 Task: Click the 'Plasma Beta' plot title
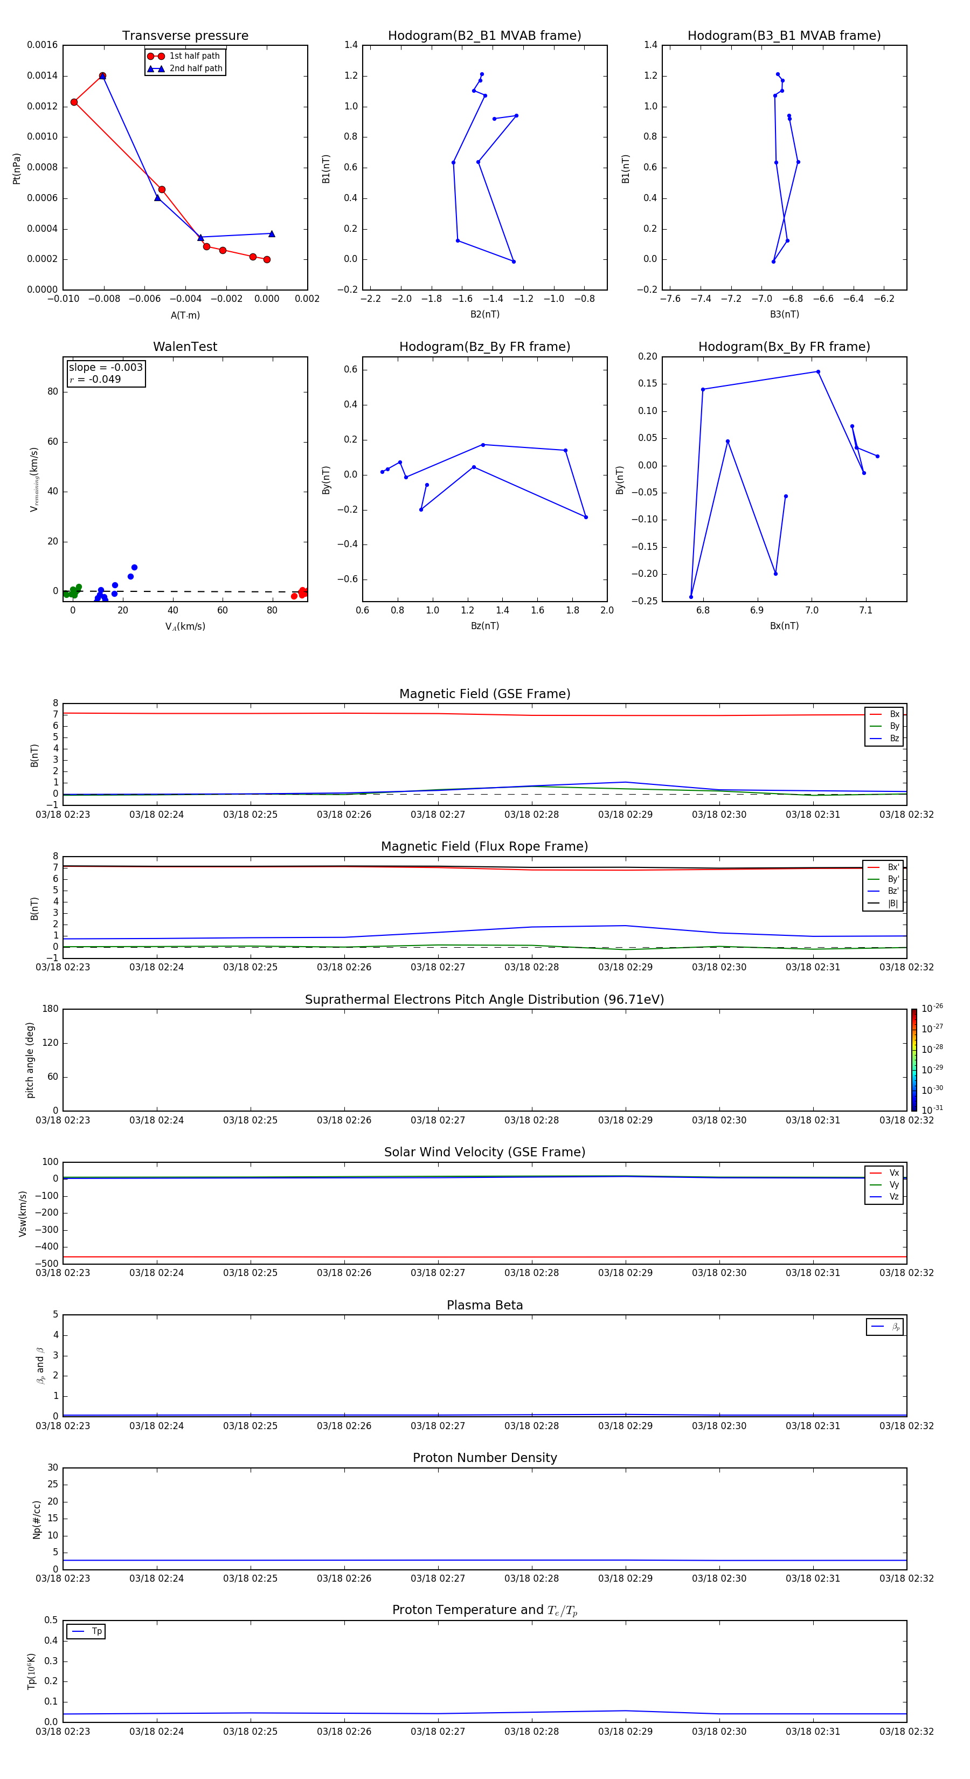[484, 1305]
